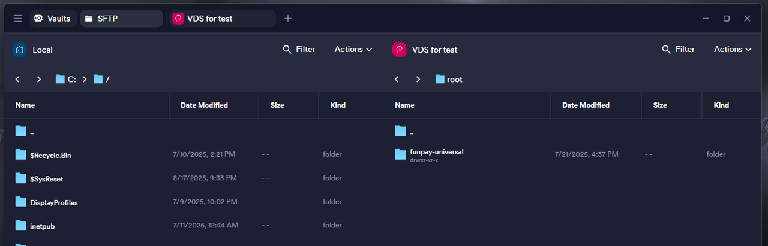Image resolution: width=768 pixels, height=246 pixels.
Task: Expand the C: drive path chevron
Action: click(85, 79)
